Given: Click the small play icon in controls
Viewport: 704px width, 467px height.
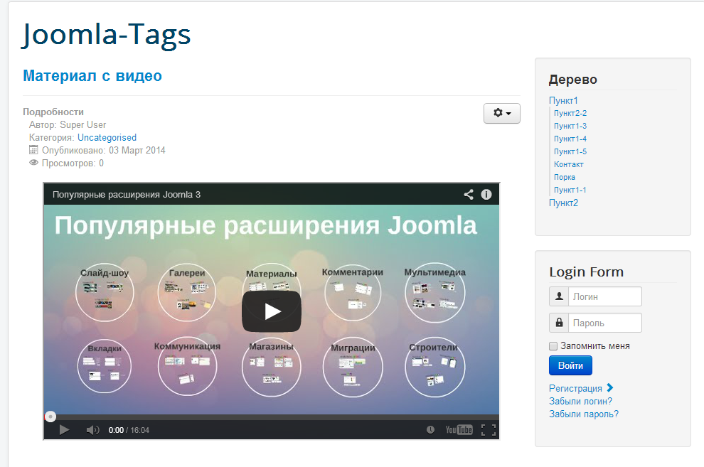Looking at the screenshot, I should tap(64, 429).
